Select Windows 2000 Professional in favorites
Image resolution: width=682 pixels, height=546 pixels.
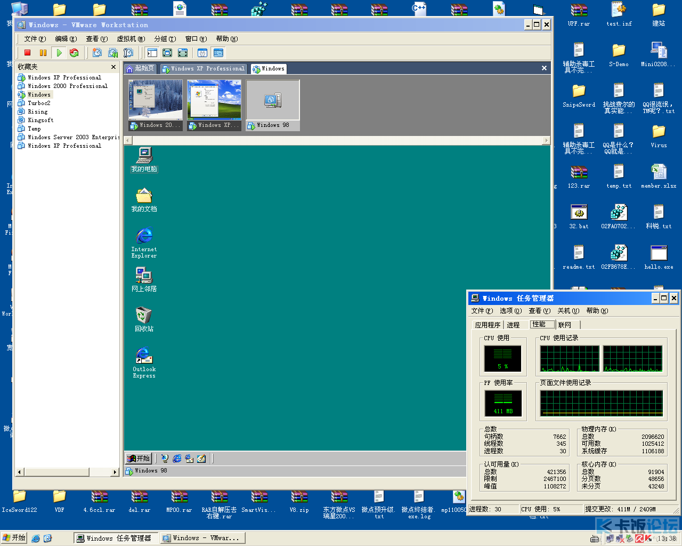[x=62, y=86]
